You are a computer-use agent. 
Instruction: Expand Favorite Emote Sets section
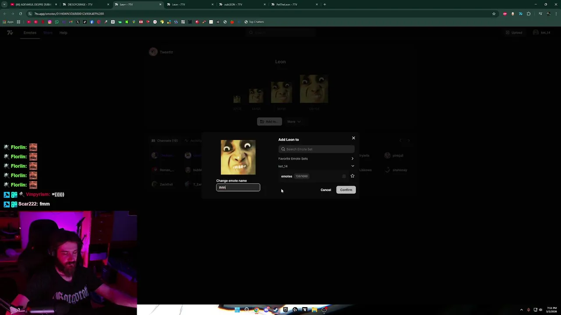[316, 158]
